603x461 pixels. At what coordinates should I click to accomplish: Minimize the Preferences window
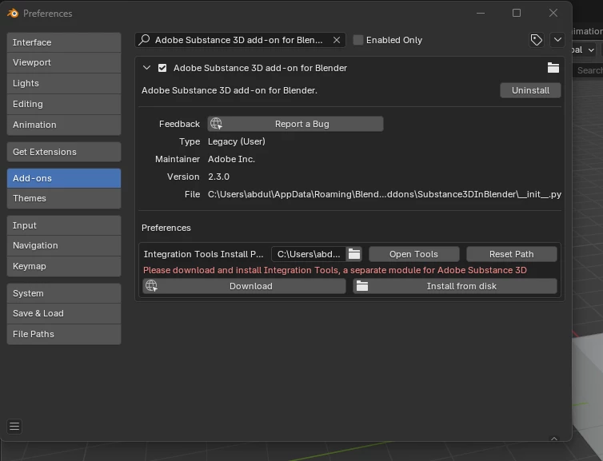[481, 13]
